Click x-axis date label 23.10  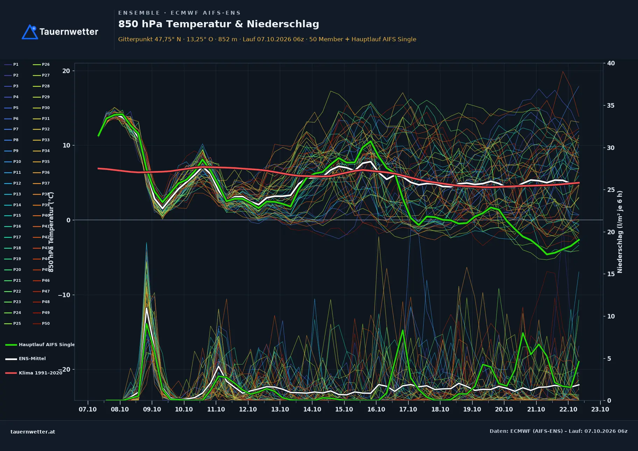(600, 409)
